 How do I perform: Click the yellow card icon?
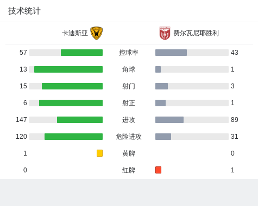(99, 153)
